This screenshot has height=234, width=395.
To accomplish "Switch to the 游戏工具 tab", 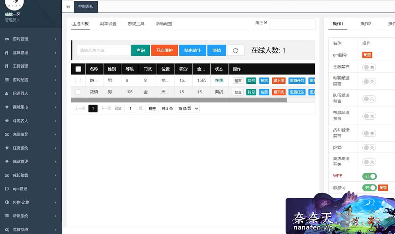I will [x=136, y=24].
